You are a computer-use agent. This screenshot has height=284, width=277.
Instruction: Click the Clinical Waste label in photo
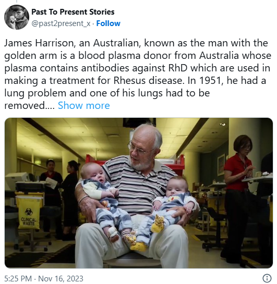pyautogui.click(x=29, y=221)
